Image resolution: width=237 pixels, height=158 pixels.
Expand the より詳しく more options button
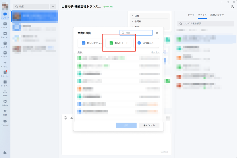pos(146,43)
